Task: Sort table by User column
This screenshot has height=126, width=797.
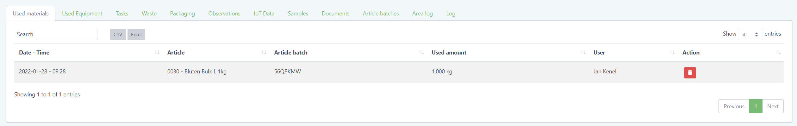Action: pos(672,53)
